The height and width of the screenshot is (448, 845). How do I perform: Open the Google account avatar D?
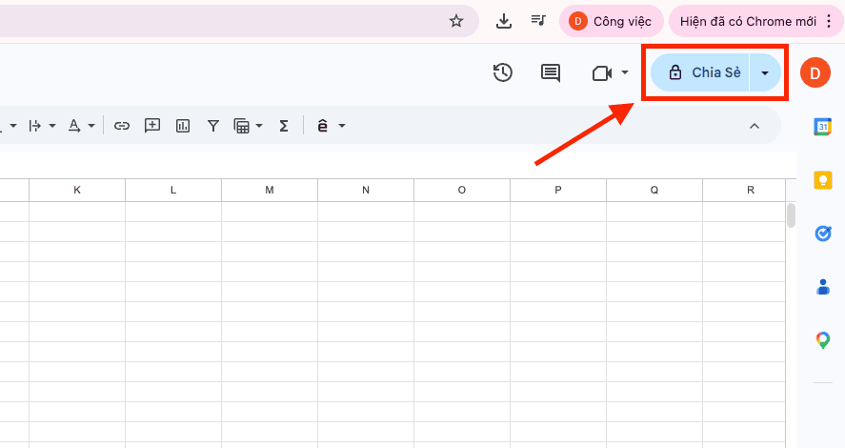point(815,72)
